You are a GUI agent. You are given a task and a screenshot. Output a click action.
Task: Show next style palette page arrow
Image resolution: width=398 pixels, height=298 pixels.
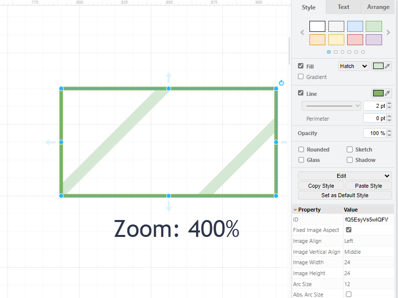(x=388, y=32)
